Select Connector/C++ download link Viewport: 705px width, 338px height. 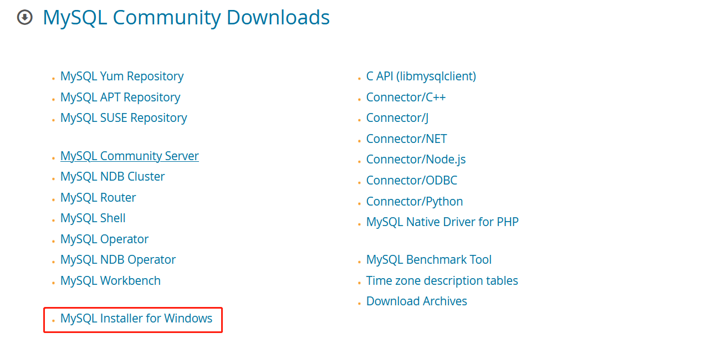(406, 98)
